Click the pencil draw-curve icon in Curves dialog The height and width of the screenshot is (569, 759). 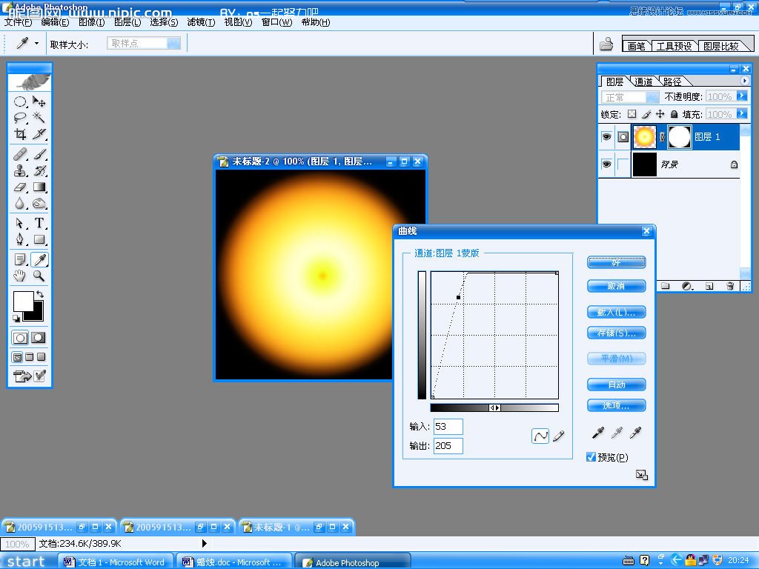(x=558, y=436)
